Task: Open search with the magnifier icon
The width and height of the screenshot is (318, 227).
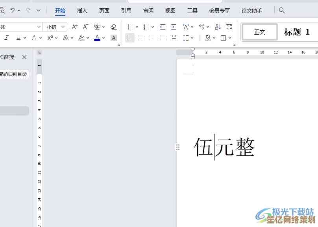Action: (282, 11)
